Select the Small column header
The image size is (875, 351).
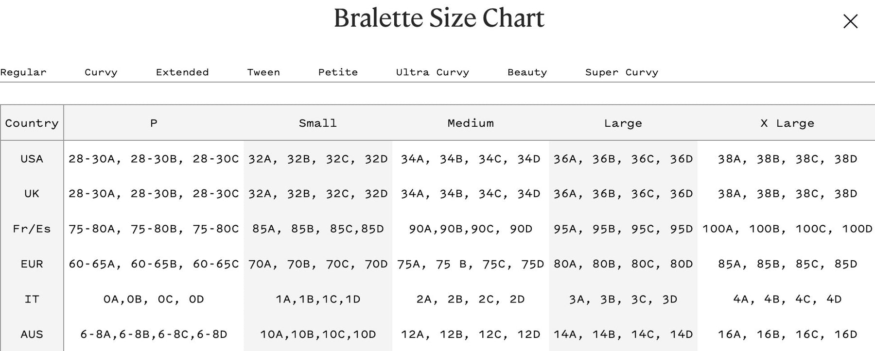point(317,123)
